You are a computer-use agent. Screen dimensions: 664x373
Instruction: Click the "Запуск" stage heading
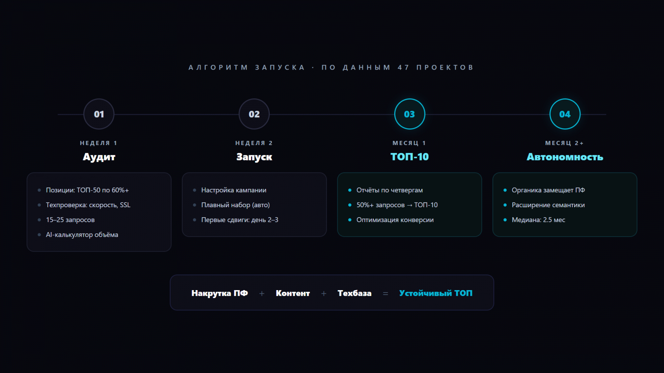coord(254,157)
